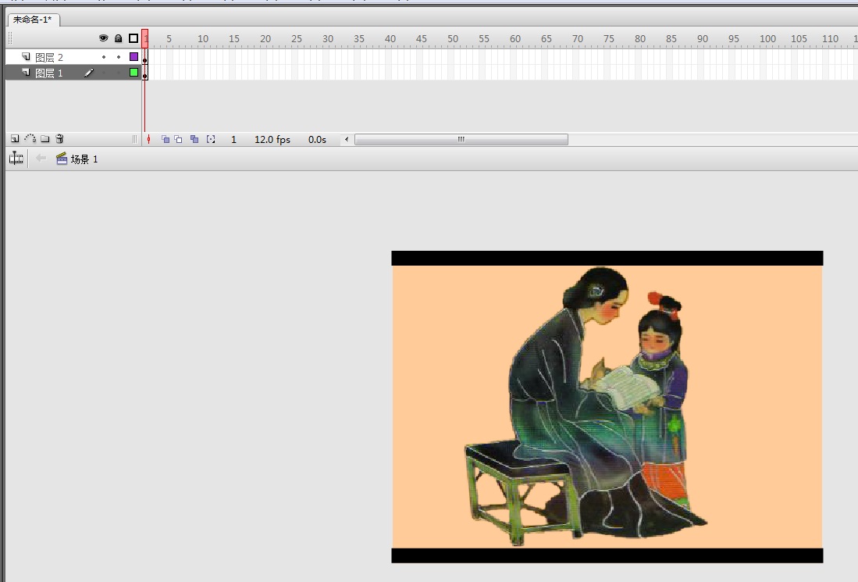Image resolution: width=858 pixels, height=582 pixels.
Task: Select layer 图层 2
Action: click(49, 57)
